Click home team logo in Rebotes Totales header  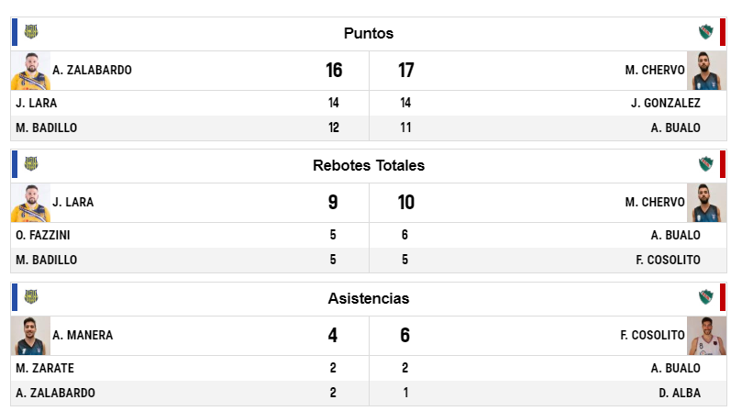pyautogui.click(x=31, y=164)
